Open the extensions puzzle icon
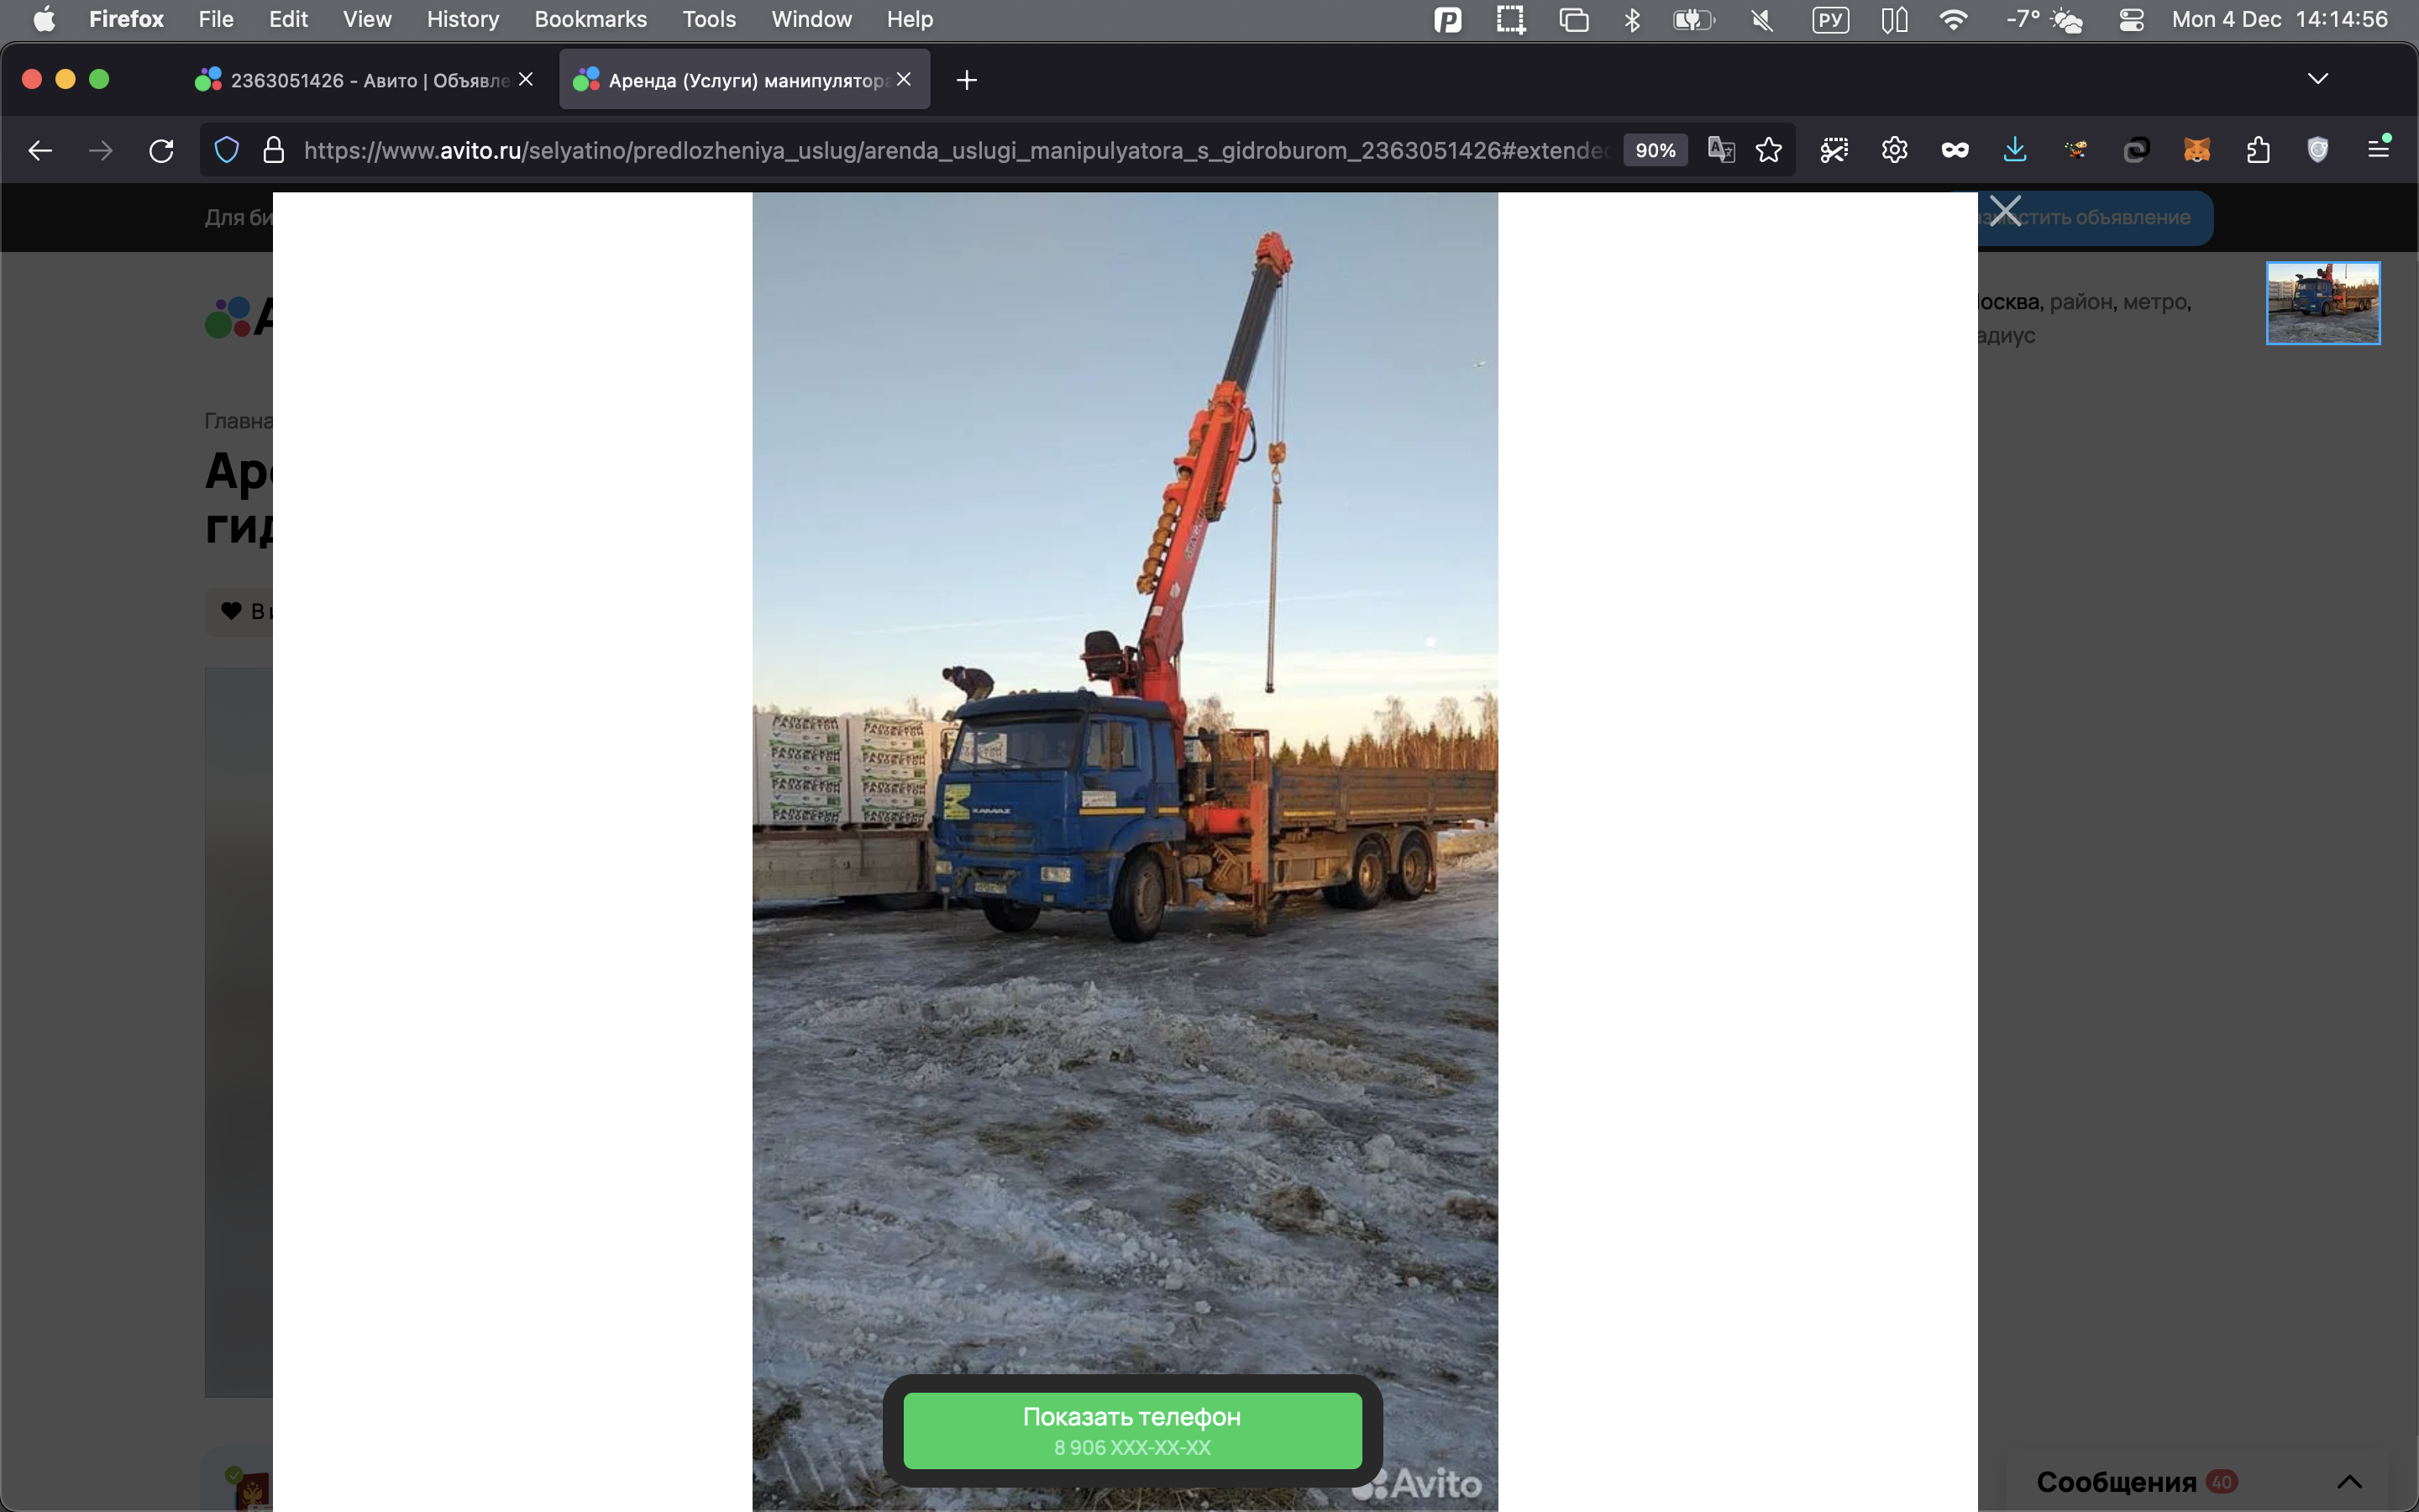This screenshot has height=1512, width=2419. point(2257,150)
